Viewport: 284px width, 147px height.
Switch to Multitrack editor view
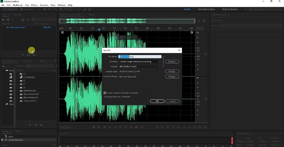[27, 9]
